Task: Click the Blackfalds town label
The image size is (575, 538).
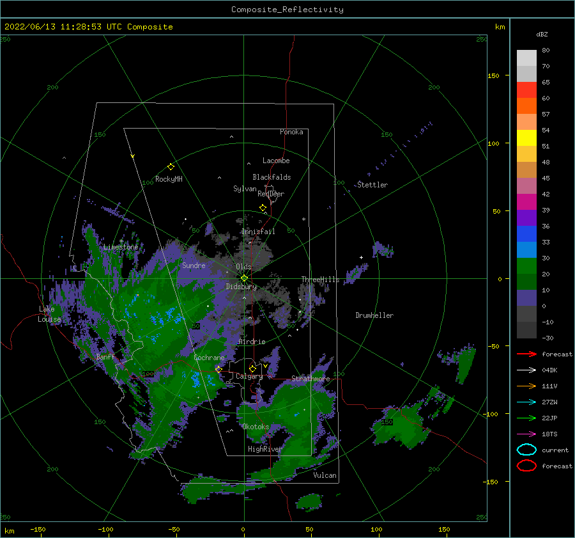Action: click(x=272, y=177)
